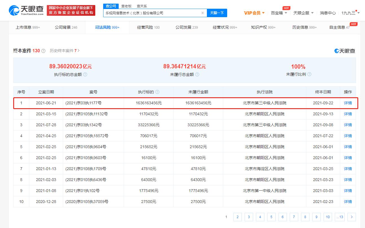
Task: Open VIP会员 dropdown menu
Action: tap(254, 13)
